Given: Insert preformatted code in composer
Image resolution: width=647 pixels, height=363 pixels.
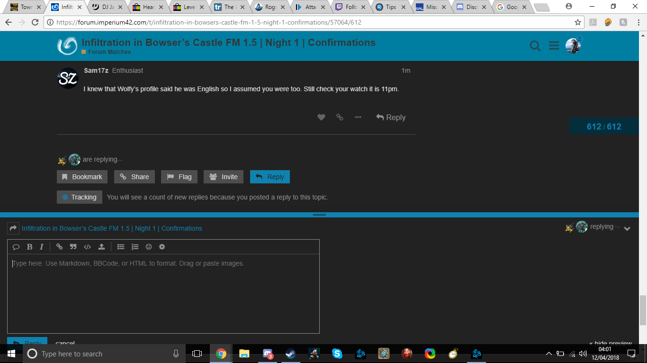Looking at the screenshot, I should point(87,247).
